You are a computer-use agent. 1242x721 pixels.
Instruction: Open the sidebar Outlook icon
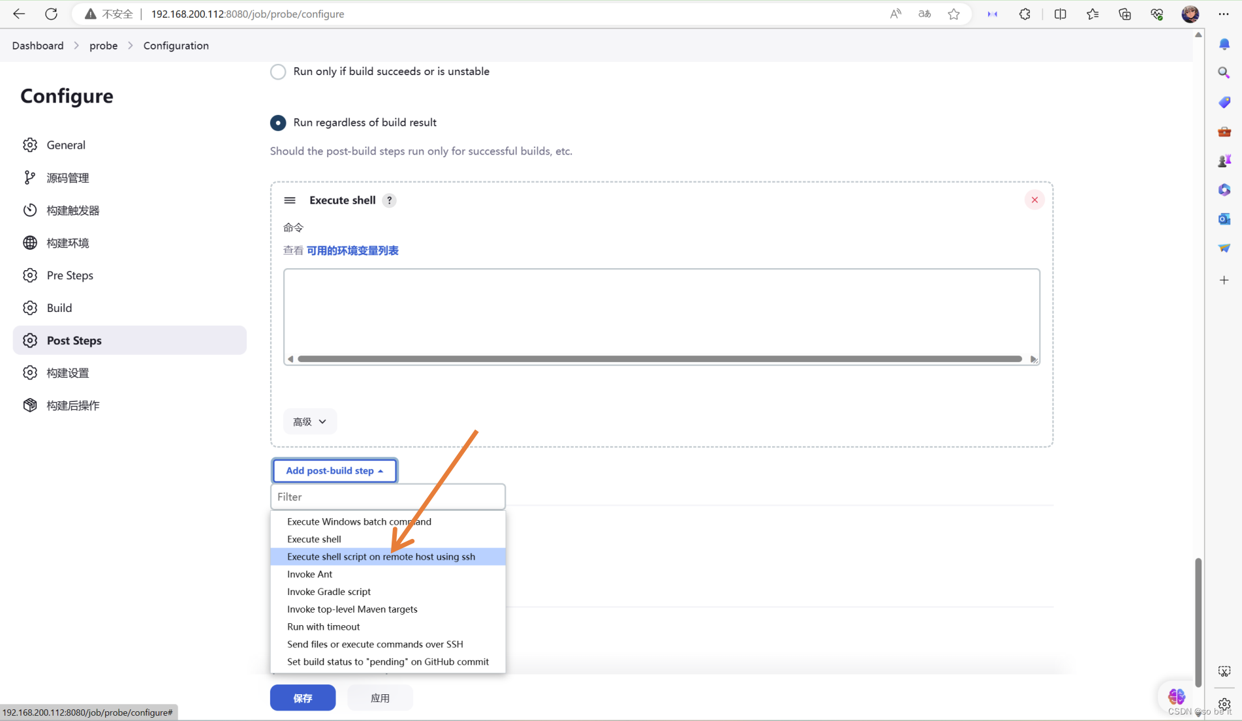point(1224,219)
